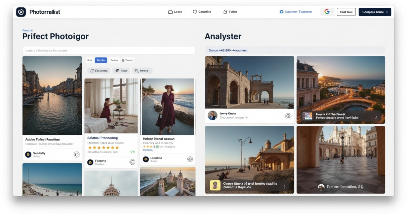Open the archway plaza photo

click(x=341, y=160)
